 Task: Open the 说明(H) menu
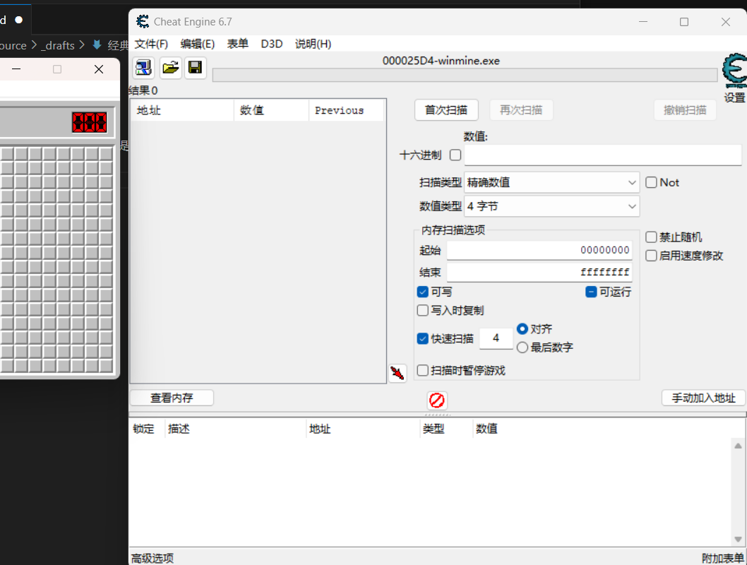313,44
